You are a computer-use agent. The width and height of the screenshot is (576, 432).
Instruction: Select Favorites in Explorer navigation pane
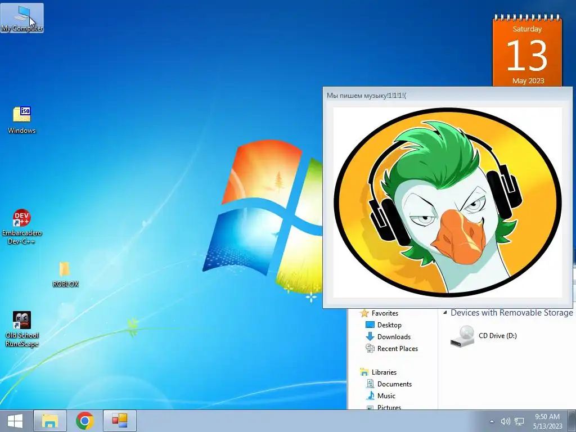(x=385, y=313)
